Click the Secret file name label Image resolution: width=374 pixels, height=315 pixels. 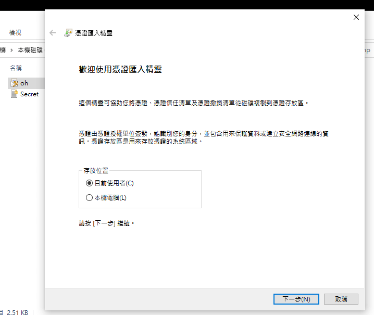click(29, 94)
